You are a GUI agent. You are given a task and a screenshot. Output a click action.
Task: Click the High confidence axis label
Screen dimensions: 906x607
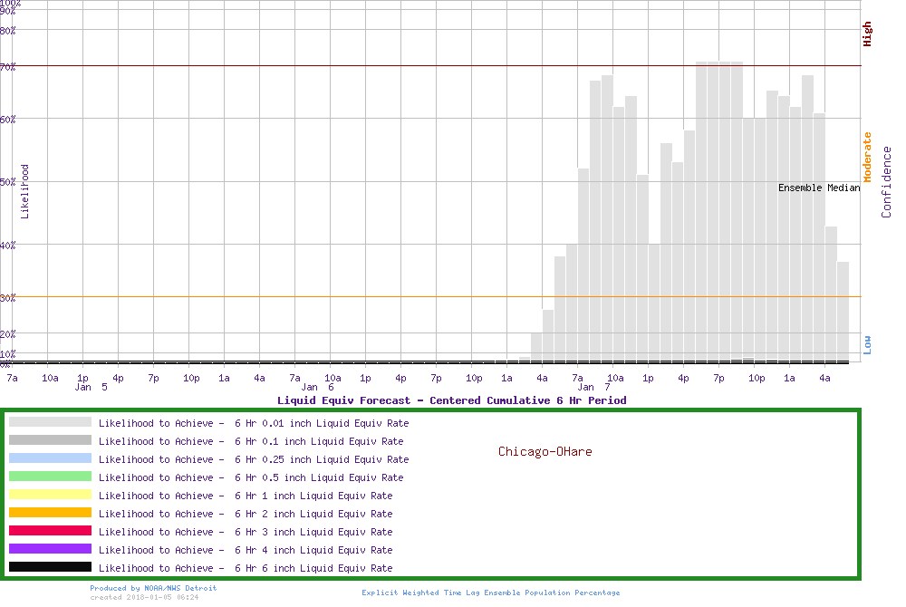pos(867,34)
